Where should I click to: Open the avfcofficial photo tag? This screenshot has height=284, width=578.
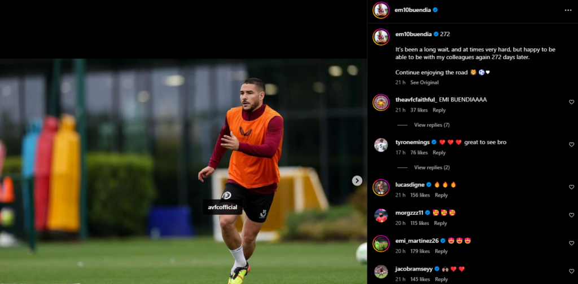222,207
